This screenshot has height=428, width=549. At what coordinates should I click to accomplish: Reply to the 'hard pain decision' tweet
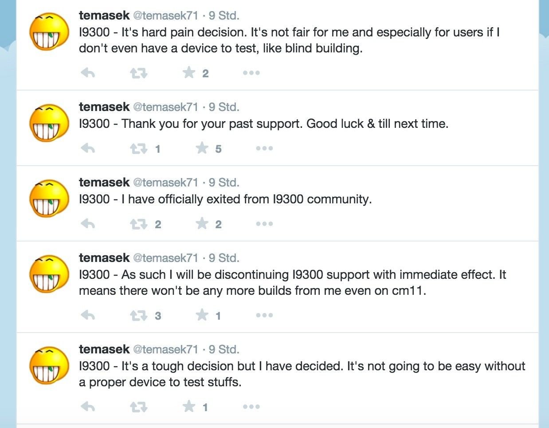88,73
